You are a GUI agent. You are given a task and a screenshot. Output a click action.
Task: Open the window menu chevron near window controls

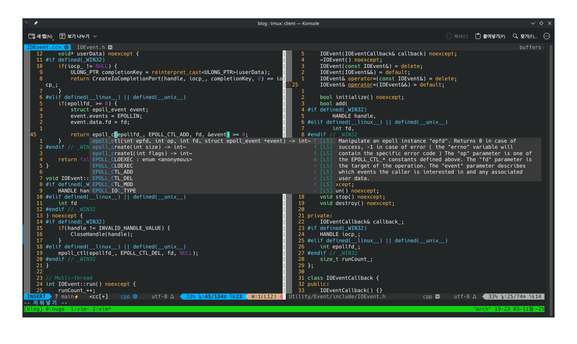pos(533,23)
